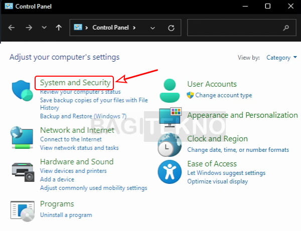Open Programs category
Screen dimensions: 301x231
pyautogui.click(x=57, y=204)
